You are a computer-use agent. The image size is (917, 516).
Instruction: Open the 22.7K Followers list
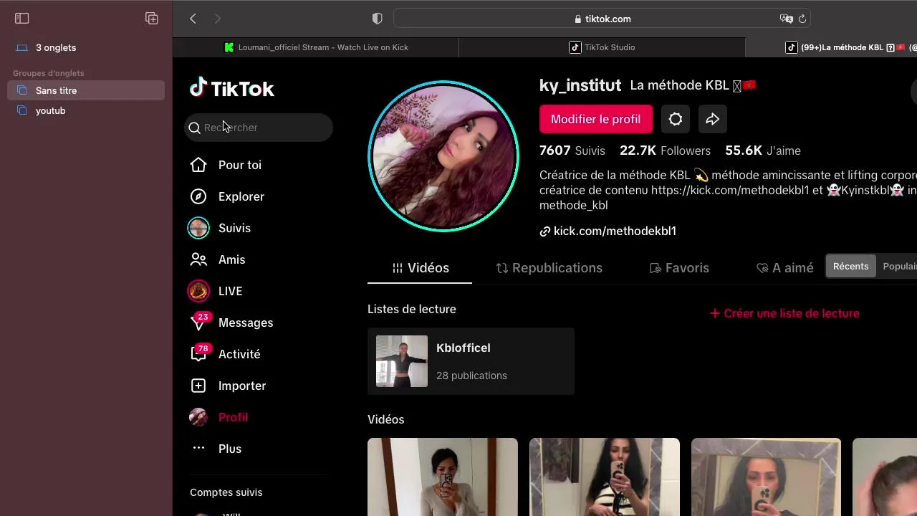tap(665, 150)
